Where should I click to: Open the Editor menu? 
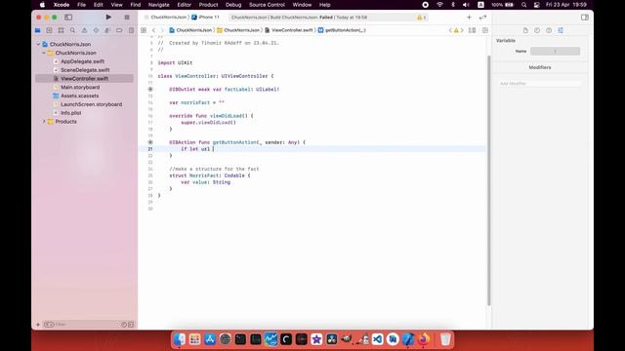click(x=185, y=5)
